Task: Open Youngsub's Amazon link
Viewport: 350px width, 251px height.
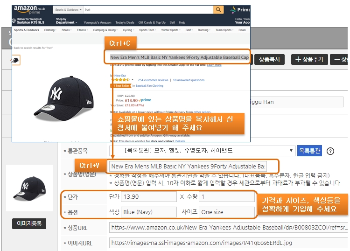Action: pos(98,22)
